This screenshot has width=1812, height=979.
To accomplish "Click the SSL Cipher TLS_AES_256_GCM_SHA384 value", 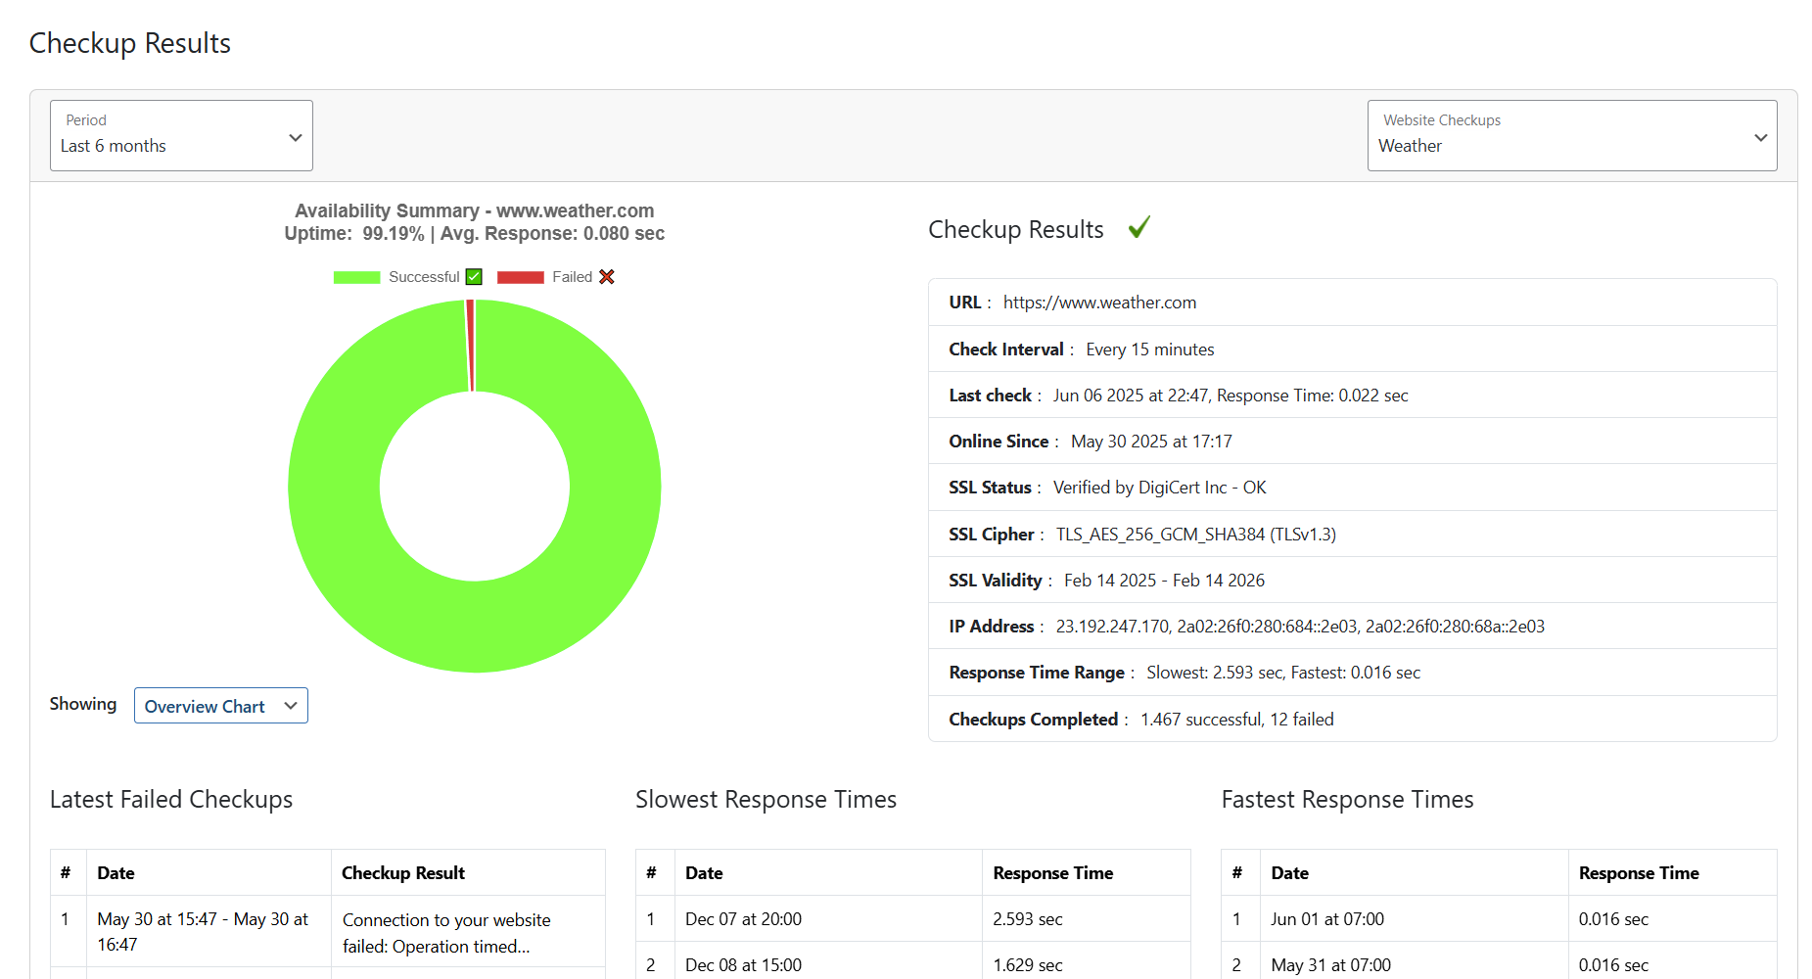I will (x=1195, y=535).
